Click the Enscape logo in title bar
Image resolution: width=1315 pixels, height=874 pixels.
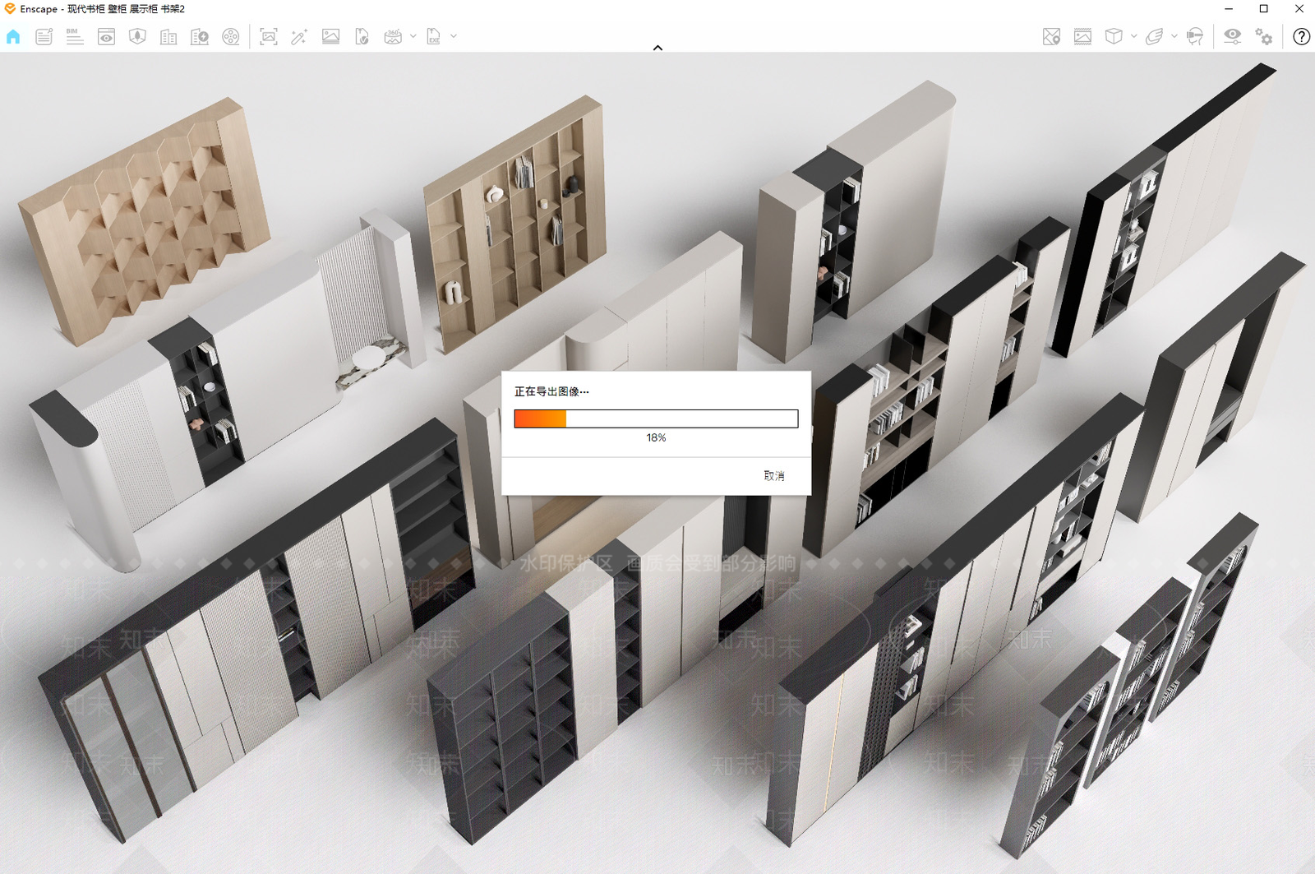click(10, 9)
